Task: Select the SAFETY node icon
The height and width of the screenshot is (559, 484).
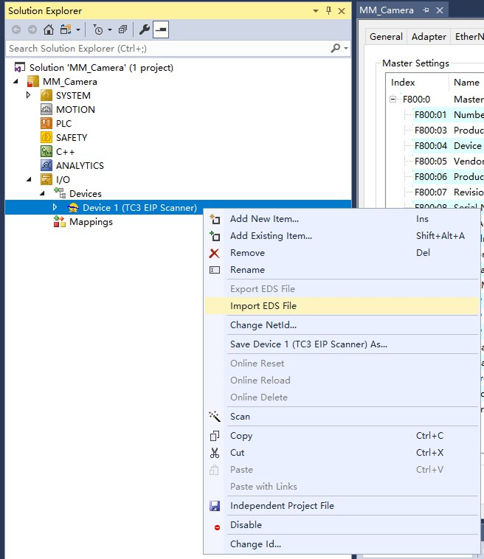Action: pos(46,137)
